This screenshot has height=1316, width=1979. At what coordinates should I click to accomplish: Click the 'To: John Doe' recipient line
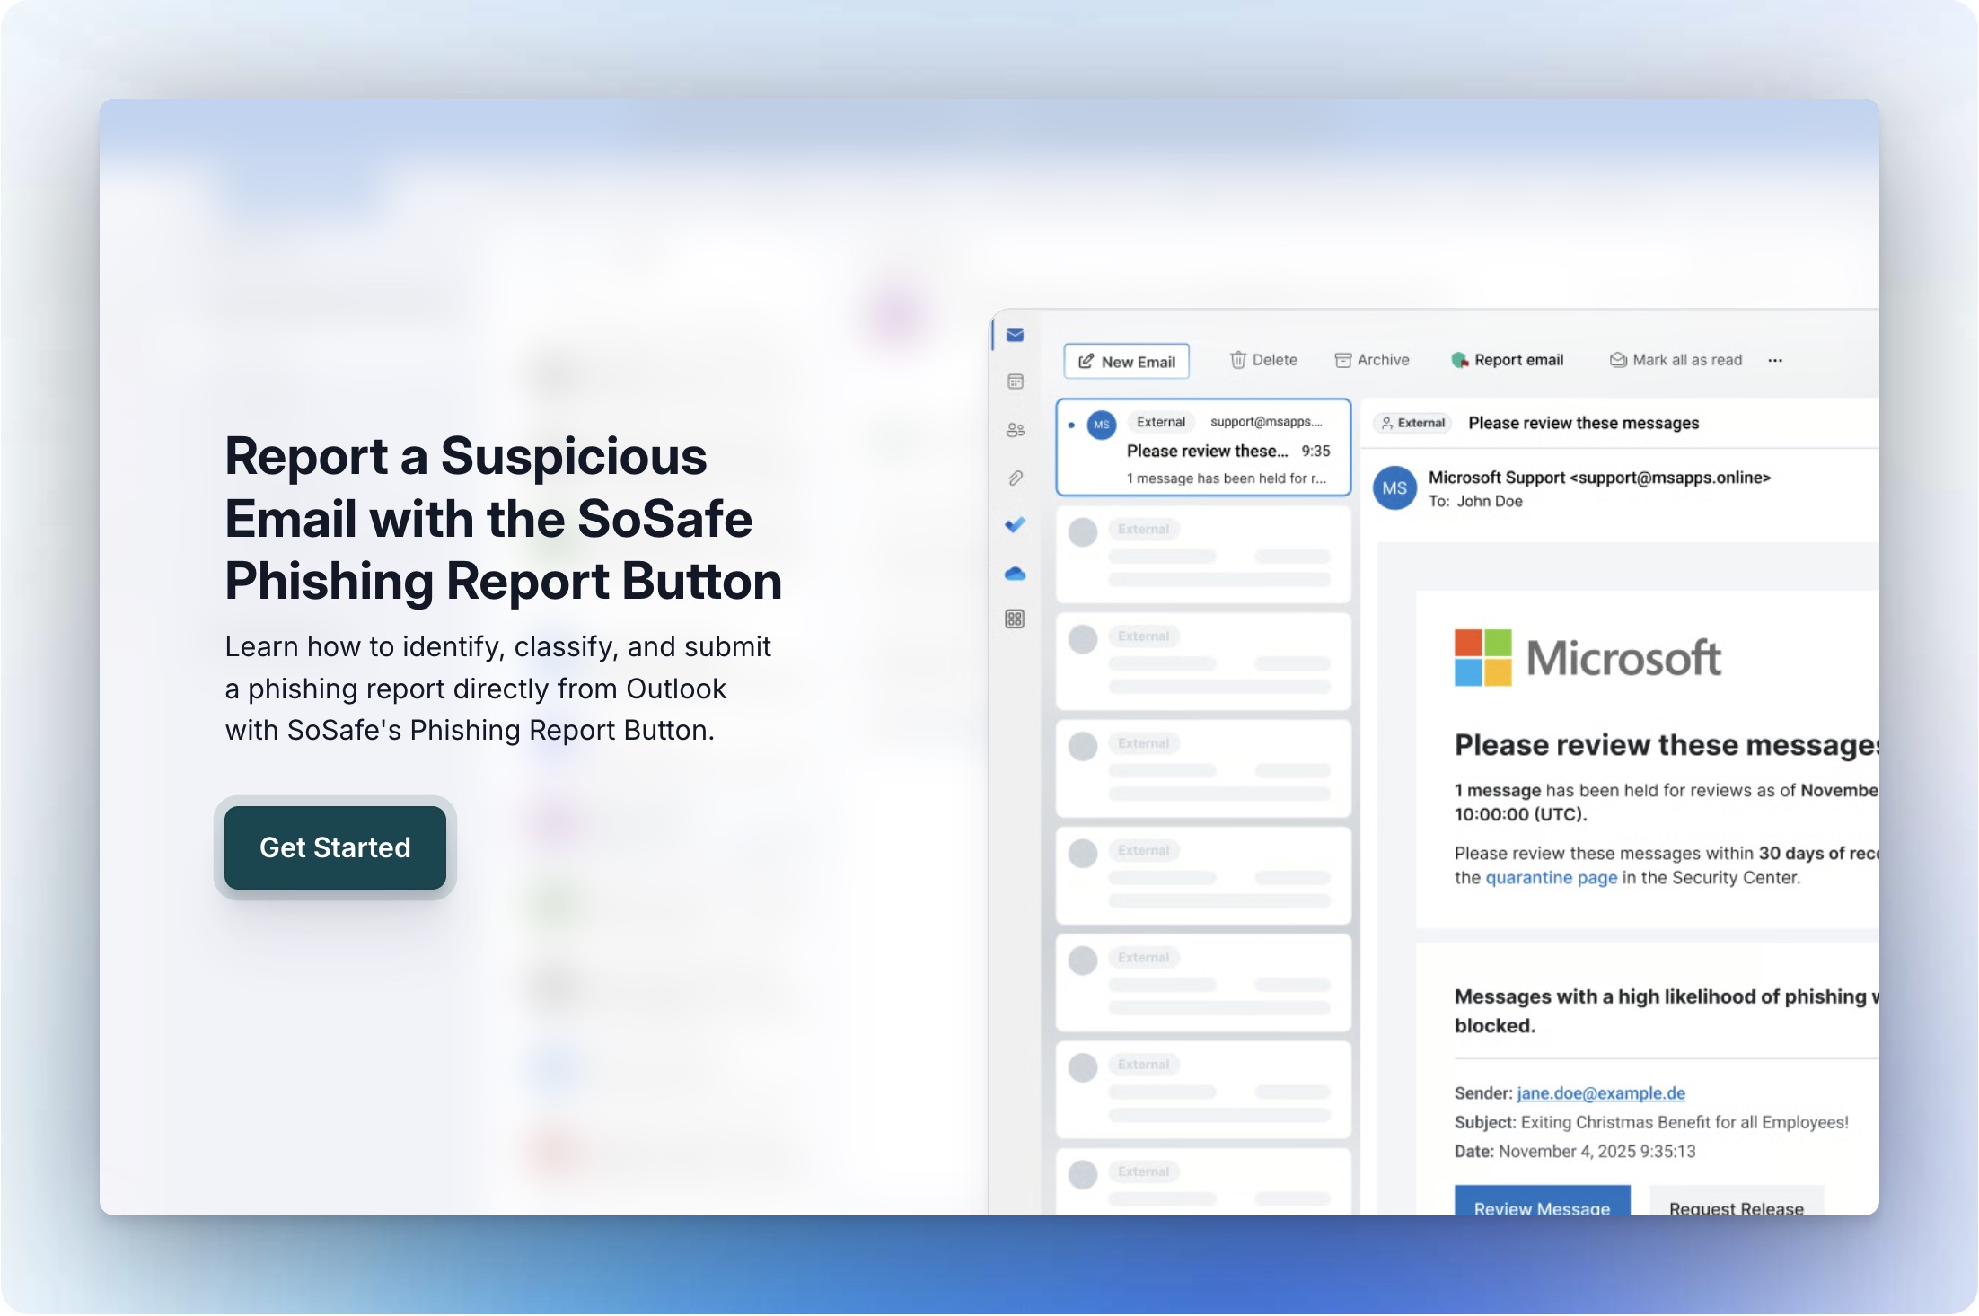coord(1475,501)
